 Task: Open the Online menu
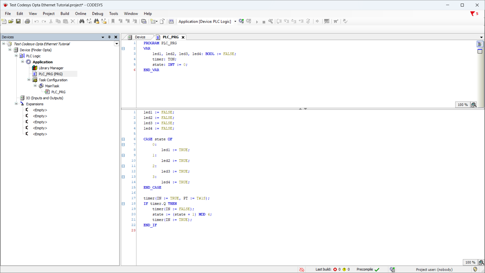[80, 14]
